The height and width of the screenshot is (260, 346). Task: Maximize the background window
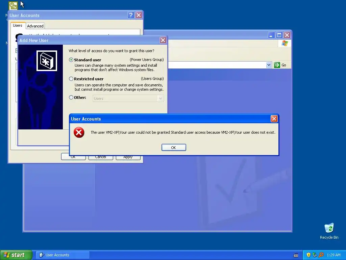279,35
